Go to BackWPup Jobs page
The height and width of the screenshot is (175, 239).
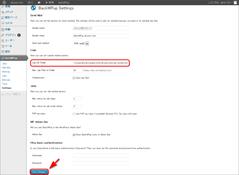coord(4,64)
